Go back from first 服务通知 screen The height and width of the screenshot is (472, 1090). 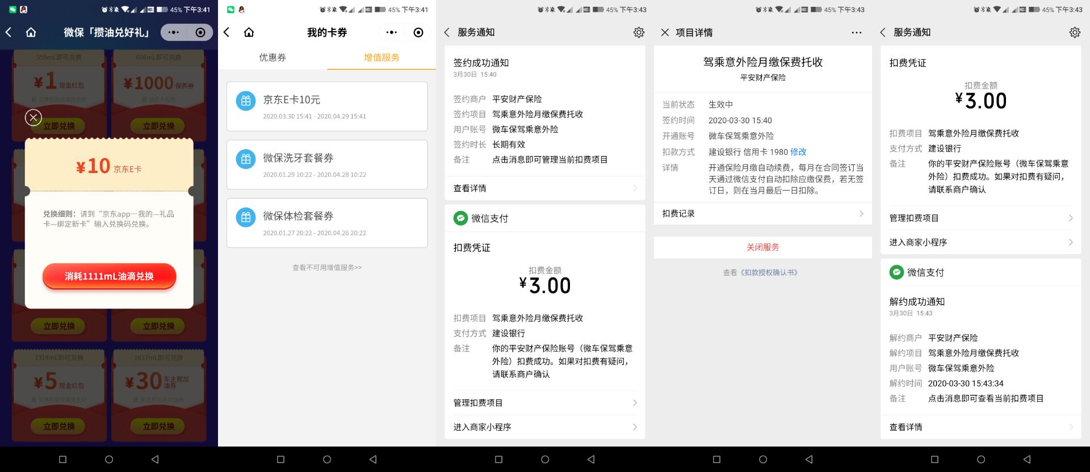pyautogui.click(x=447, y=32)
